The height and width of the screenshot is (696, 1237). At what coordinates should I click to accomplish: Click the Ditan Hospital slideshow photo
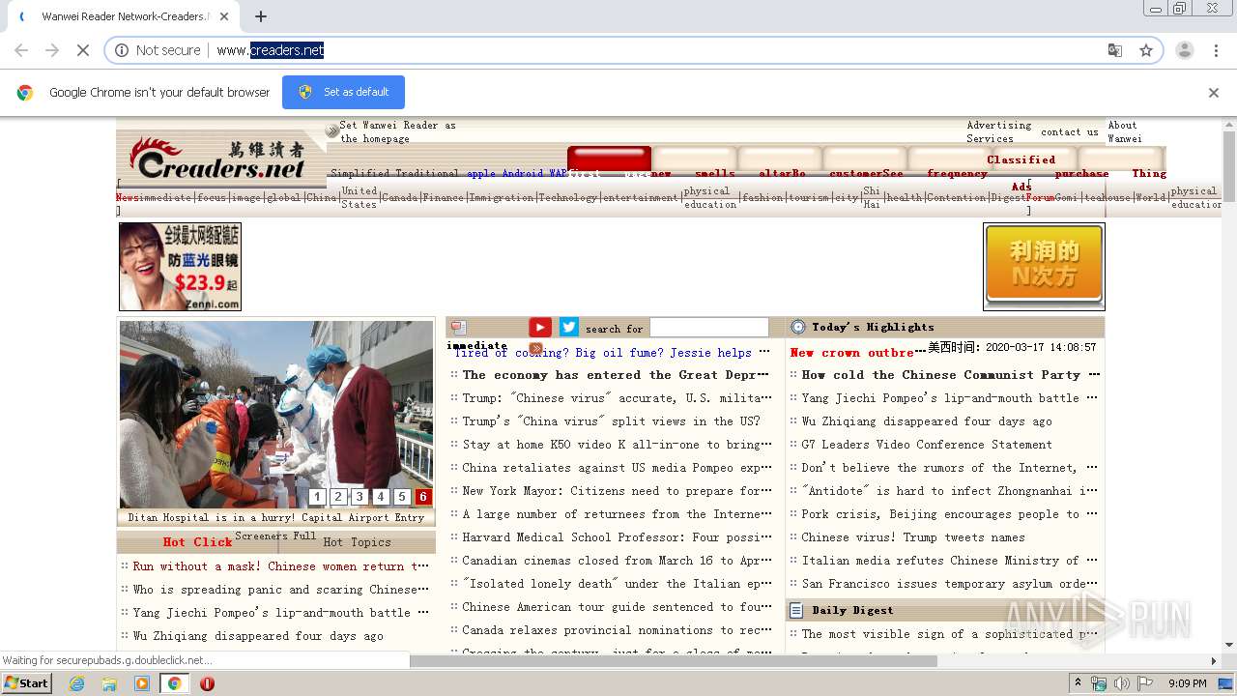point(276,414)
